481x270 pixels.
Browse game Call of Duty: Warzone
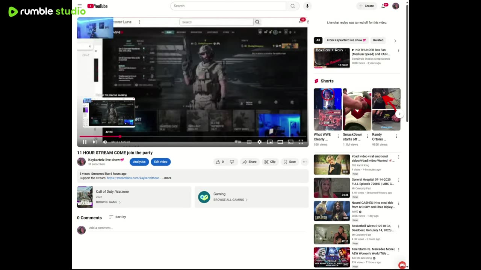coord(108,202)
